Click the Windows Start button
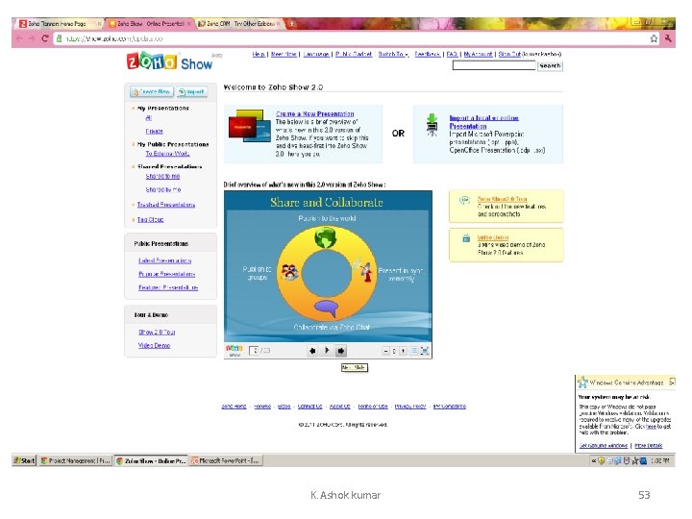 [24, 460]
